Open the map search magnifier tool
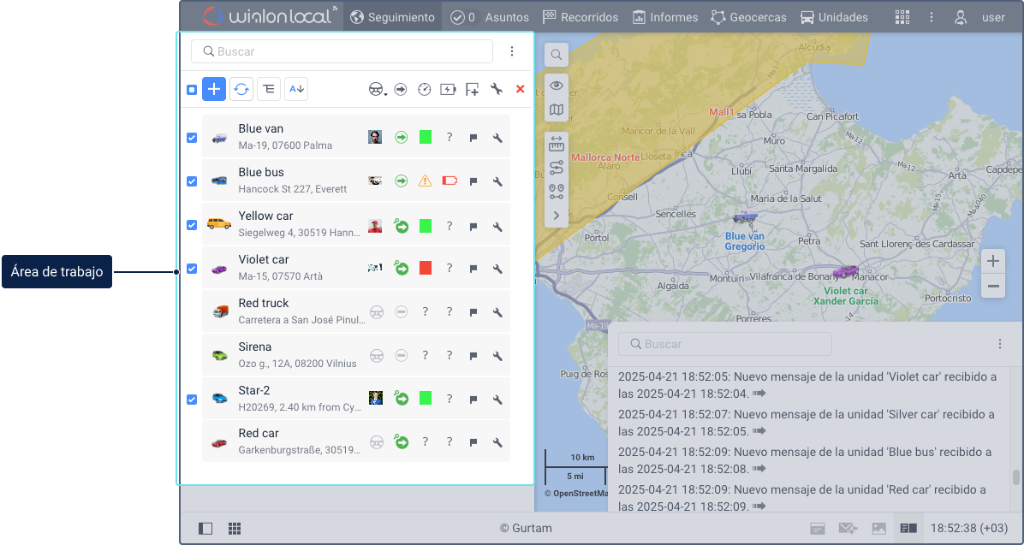 (557, 55)
